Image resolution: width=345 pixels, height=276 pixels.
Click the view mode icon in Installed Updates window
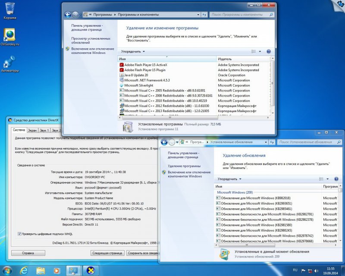[x=321, y=179]
